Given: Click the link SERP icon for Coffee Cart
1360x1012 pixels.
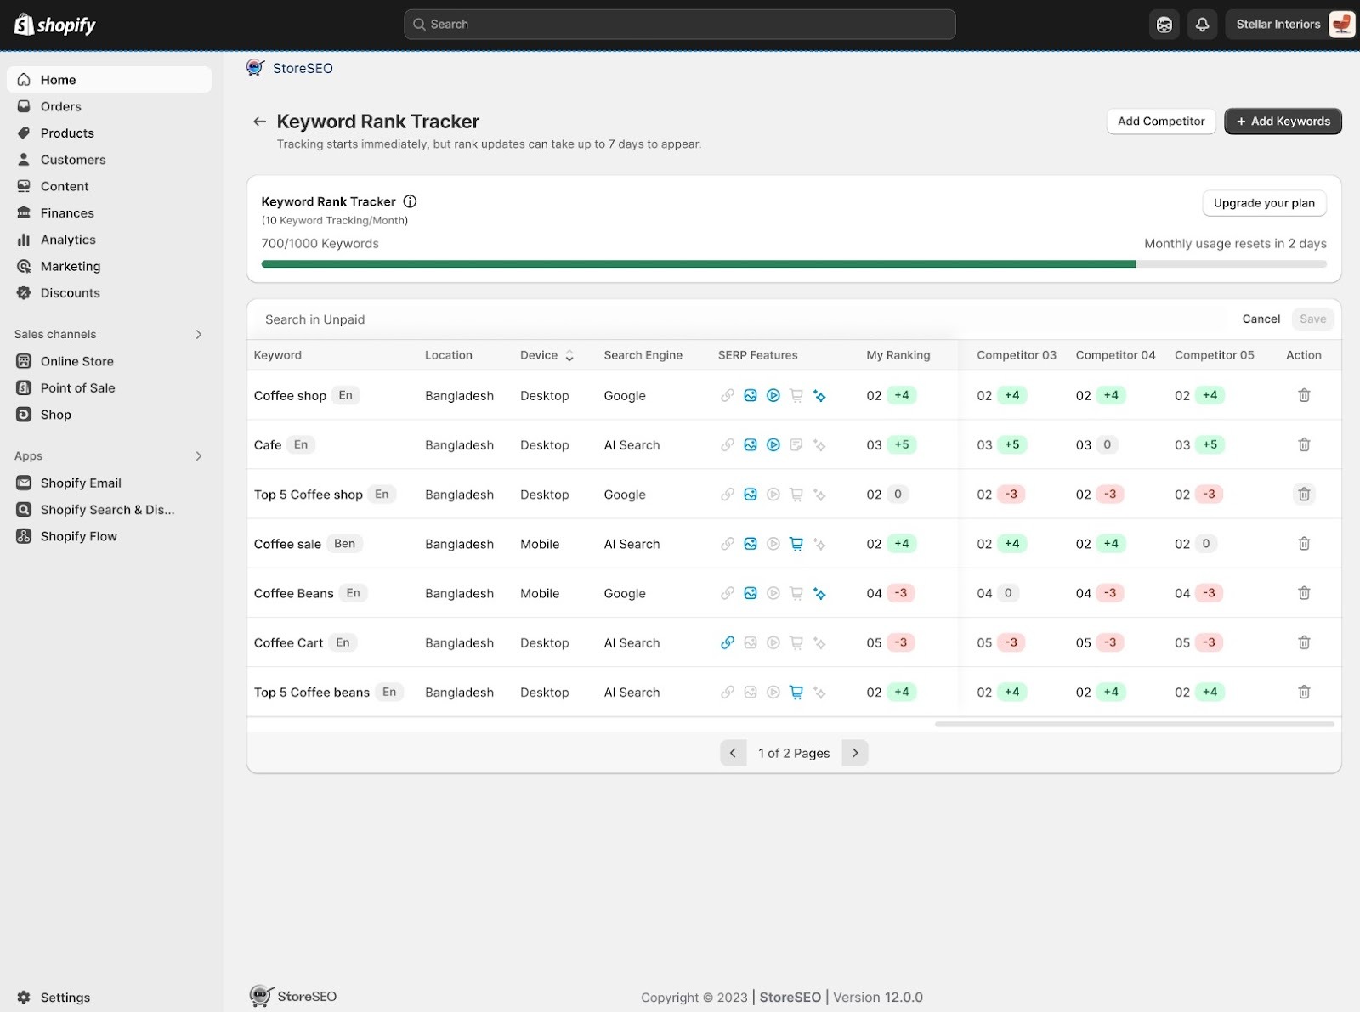Looking at the screenshot, I should pos(728,642).
